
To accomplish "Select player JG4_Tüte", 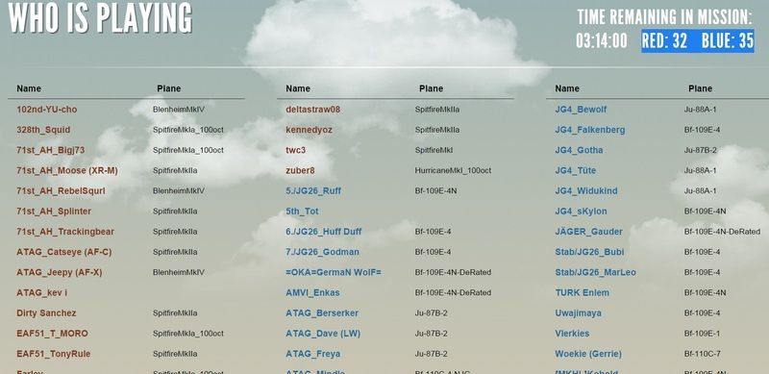I will 576,171.
